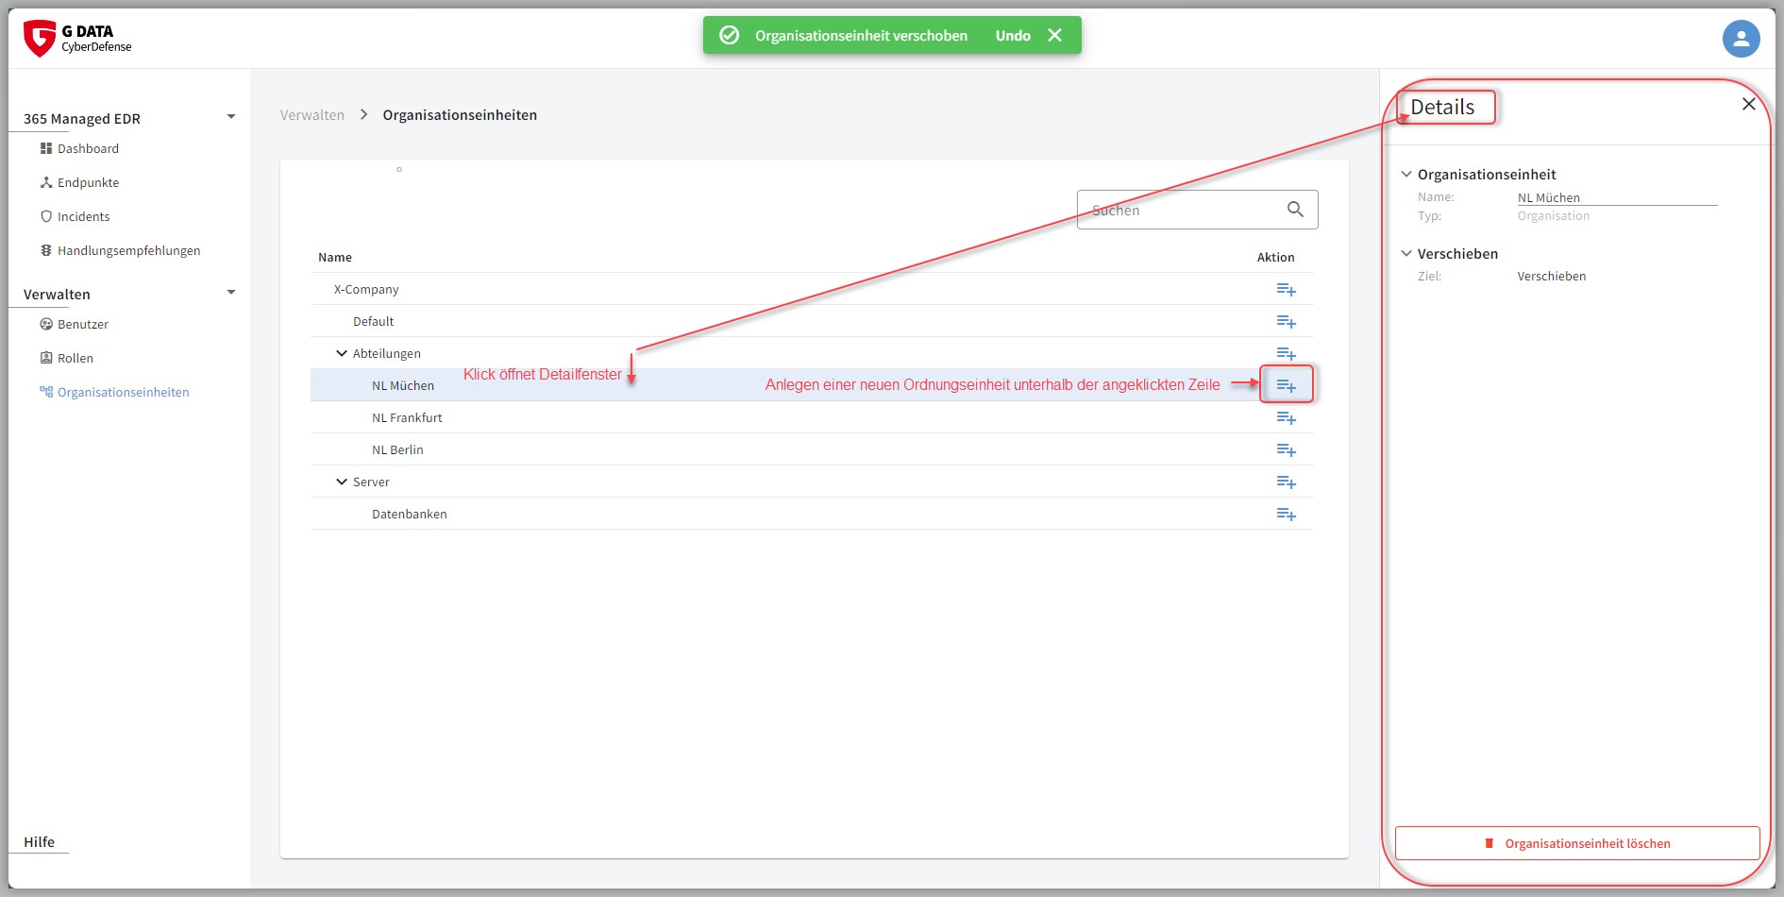This screenshot has height=897, width=1784.
Task: Dismiss the green notification with X
Action: coord(1055,35)
